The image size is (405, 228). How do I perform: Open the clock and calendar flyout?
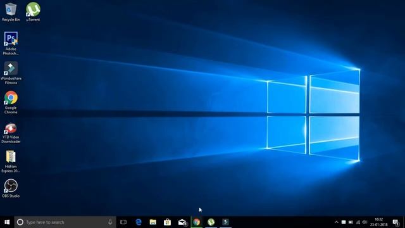378,222
